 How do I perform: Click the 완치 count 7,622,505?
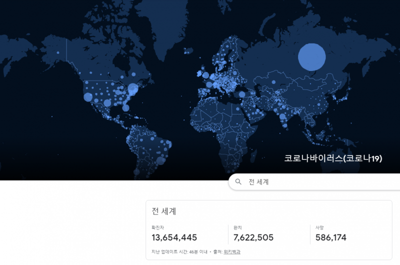253,237
